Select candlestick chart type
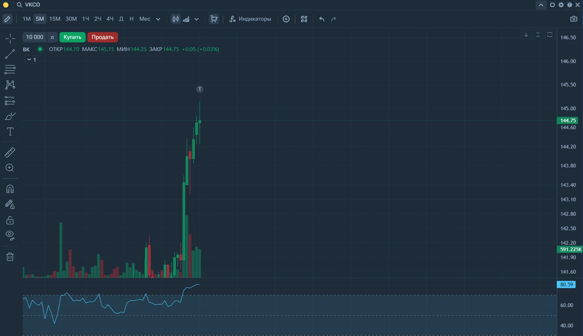The height and width of the screenshot is (336, 583). pyautogui.click(x=176, y=19)
